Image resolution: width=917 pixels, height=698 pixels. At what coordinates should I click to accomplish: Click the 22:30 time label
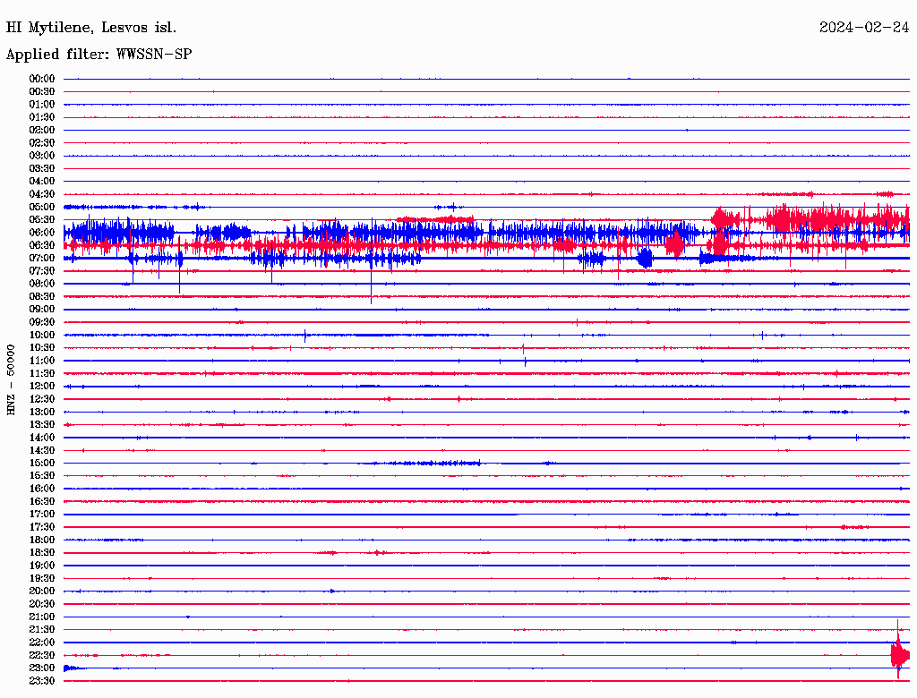pos(42,655)
